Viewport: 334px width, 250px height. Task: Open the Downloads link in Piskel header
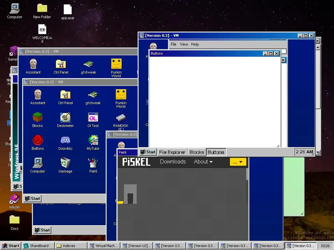click(x=173, y=161)
